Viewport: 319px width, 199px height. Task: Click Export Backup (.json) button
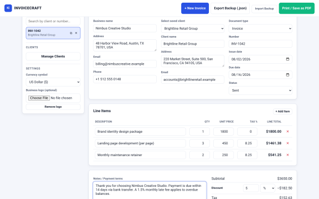230,8
